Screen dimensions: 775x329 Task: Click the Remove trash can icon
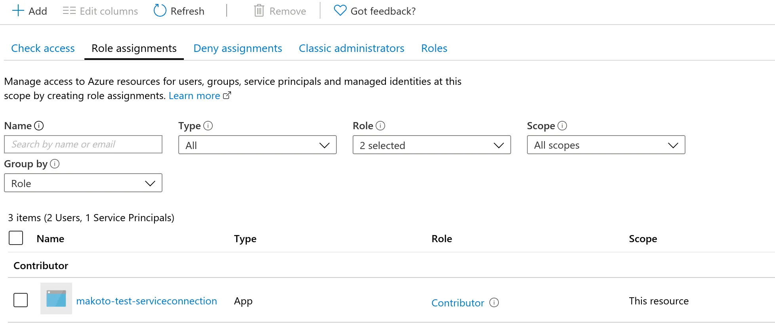point(259,11)
